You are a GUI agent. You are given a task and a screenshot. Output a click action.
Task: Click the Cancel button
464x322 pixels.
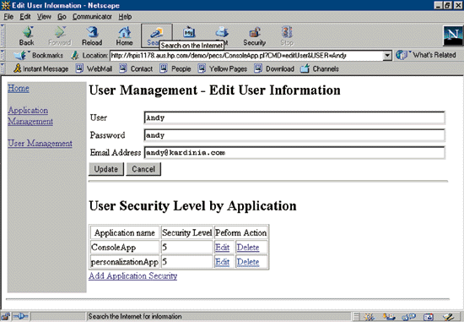point(143,169)
